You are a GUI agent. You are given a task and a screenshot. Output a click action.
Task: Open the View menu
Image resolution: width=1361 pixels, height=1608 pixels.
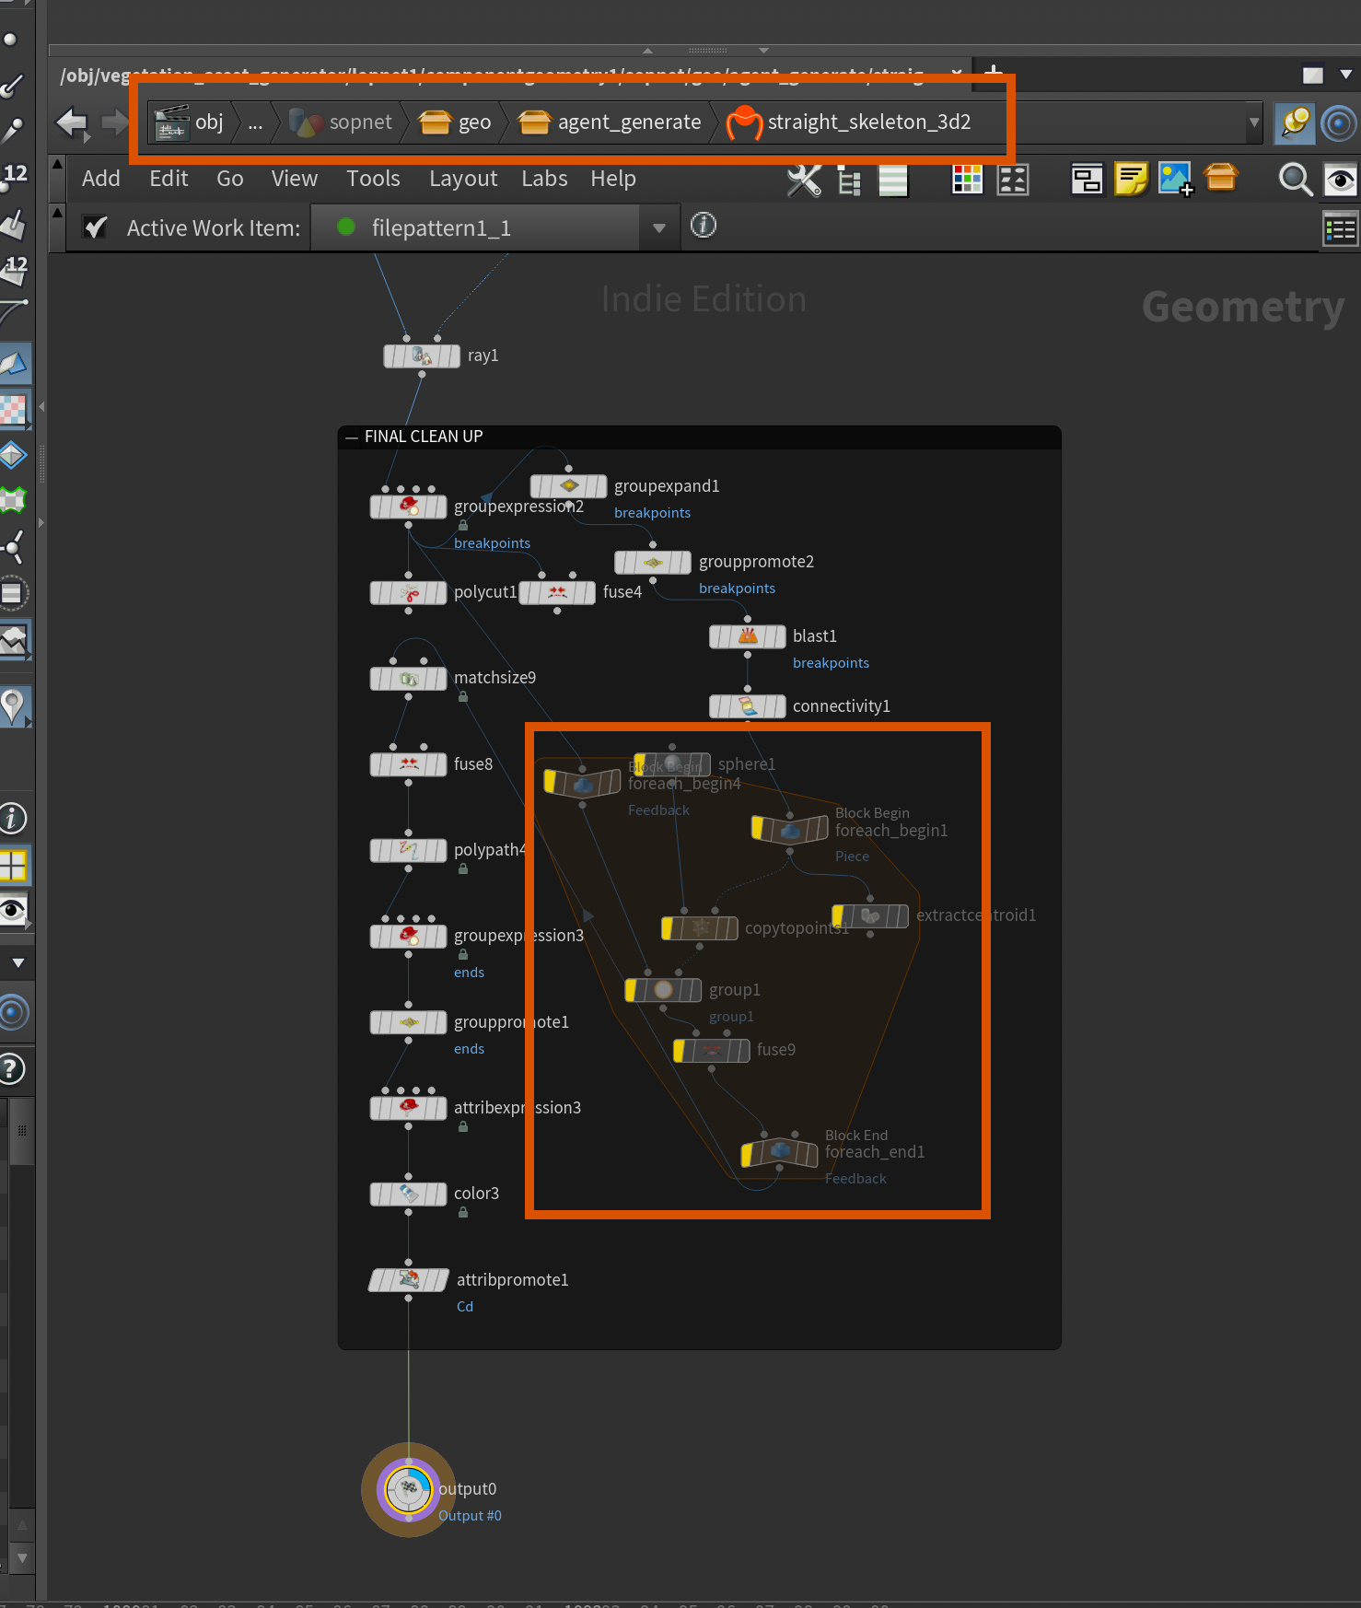[295, 179]
